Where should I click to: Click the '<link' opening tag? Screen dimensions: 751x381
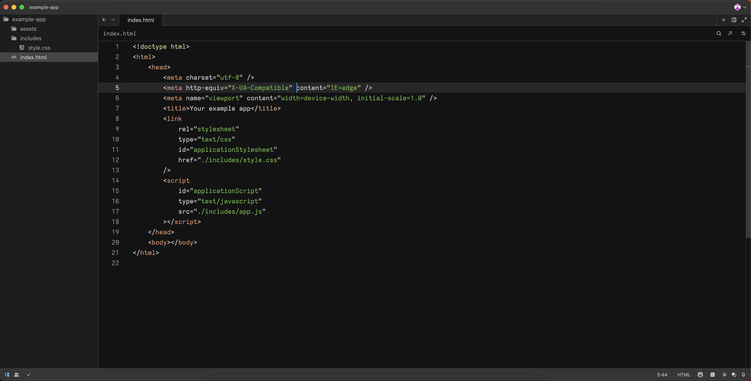coord(172,119)
